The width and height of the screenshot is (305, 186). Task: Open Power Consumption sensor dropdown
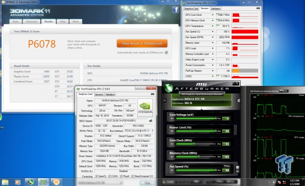click(213, 65)
